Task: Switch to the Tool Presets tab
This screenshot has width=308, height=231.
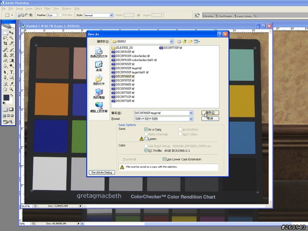Action: tap(225, 16)
